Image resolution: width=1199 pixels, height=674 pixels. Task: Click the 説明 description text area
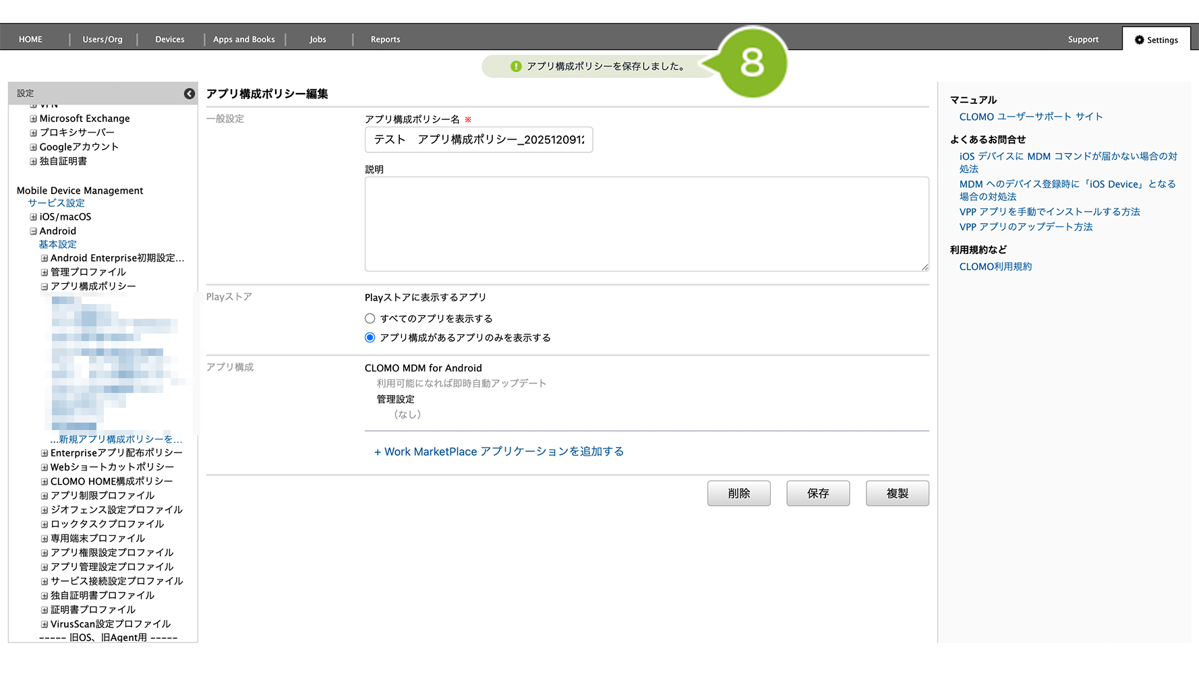point(646,224)
